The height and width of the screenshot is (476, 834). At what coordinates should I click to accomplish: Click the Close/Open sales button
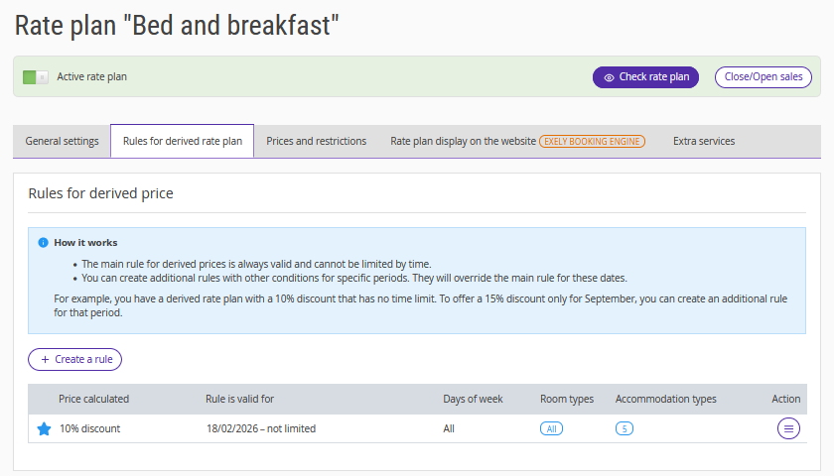click(763, 77)
